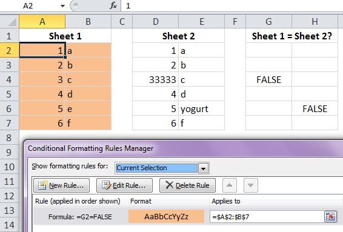The height and width of the screenshot is (232, 343).
Task: Select row 8 header
Action: click(x=10, y=138)
